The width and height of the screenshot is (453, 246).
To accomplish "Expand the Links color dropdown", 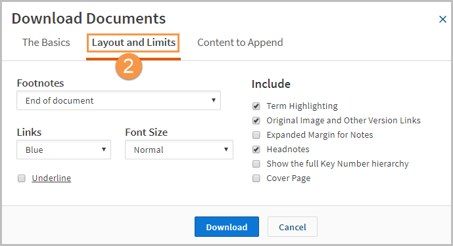I will 64,150.
